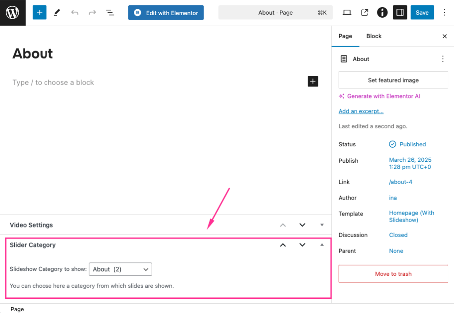
Task: View page via external link icon
Action: pos(364,12)
